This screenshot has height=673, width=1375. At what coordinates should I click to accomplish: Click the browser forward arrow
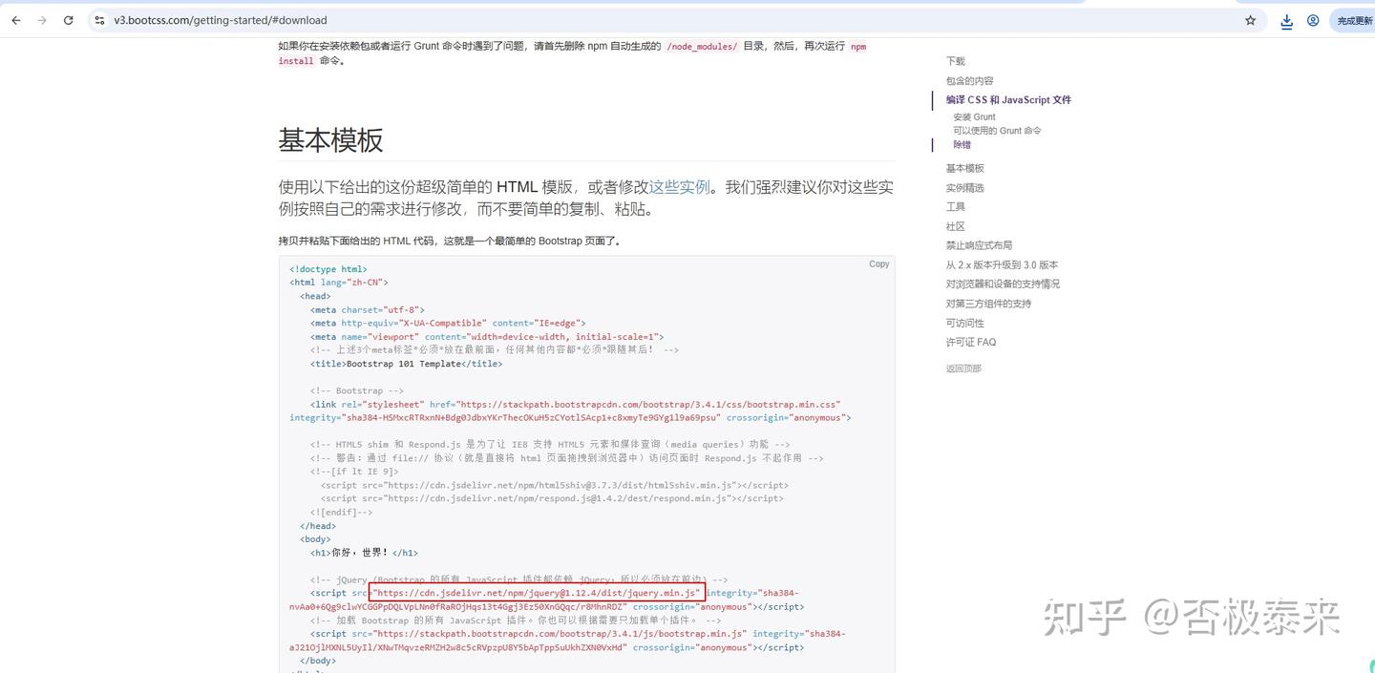point(42,20)
